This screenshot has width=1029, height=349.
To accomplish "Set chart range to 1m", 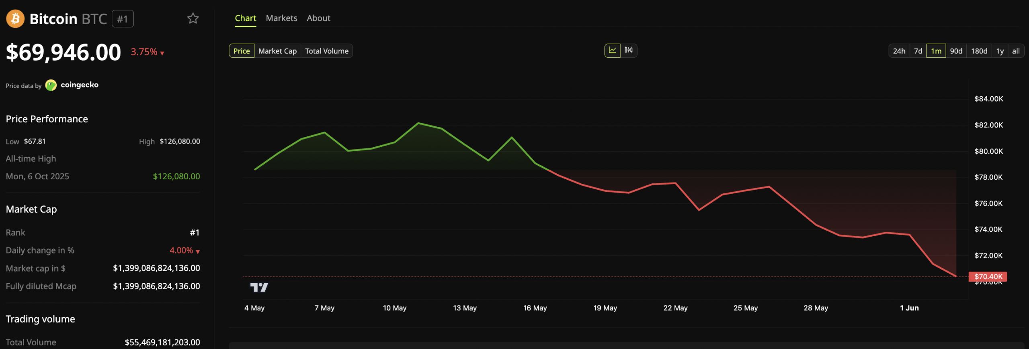I will [936, 51].
